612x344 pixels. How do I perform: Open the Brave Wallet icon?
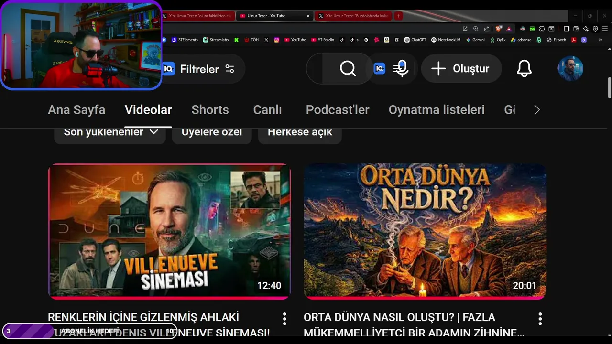[576, 29]
